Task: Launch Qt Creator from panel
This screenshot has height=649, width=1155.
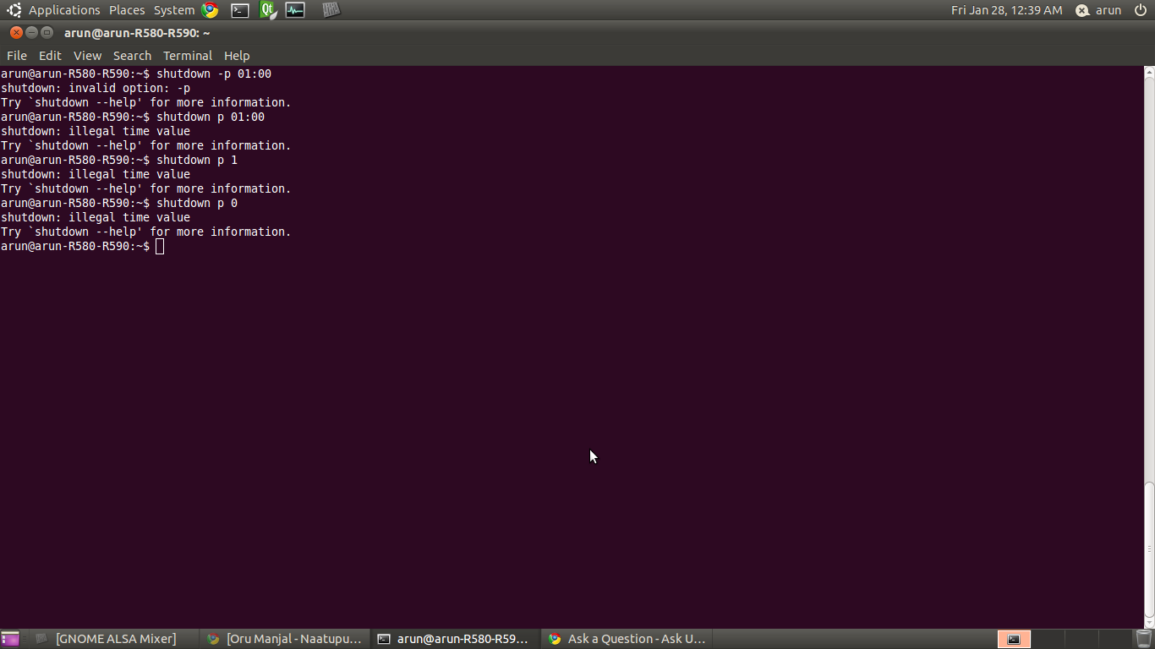Action: pos(267,10)
